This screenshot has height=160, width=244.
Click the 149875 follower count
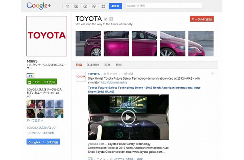(x=32, y=61)
